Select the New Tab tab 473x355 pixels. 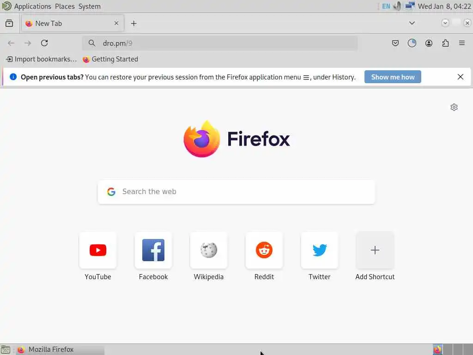73,23
